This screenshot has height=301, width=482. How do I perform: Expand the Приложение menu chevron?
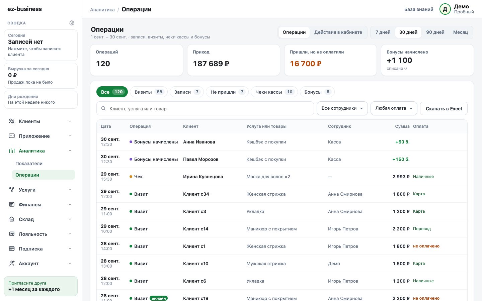pos(70,136)
